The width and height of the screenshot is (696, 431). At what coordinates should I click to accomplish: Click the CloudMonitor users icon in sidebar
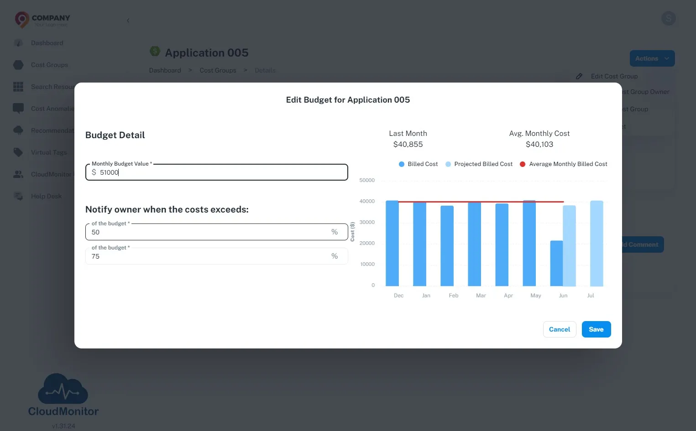[18, 174]
